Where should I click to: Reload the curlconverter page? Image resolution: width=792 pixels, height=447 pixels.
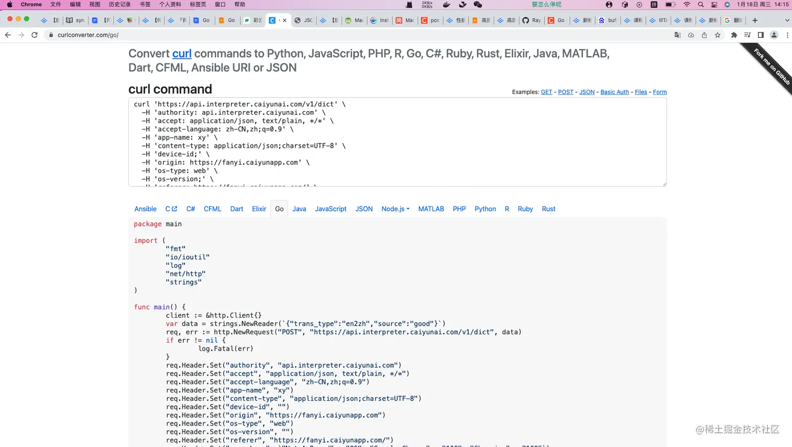tap(35, 35)
